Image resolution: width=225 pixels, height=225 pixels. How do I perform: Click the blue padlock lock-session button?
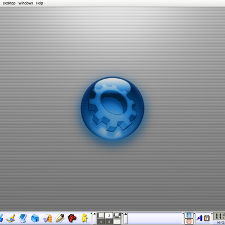(x=189, y=215)
